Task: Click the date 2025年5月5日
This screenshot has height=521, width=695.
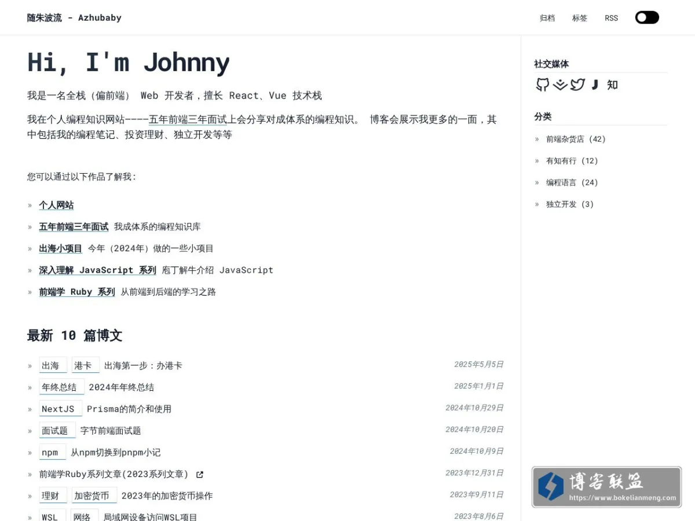Action: click(479, 364)
